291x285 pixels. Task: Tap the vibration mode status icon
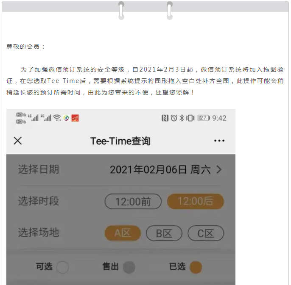tap(190, 118)
